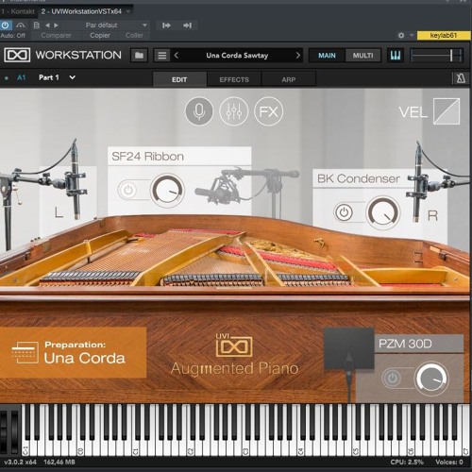Switch to the ARP tab

289,79
